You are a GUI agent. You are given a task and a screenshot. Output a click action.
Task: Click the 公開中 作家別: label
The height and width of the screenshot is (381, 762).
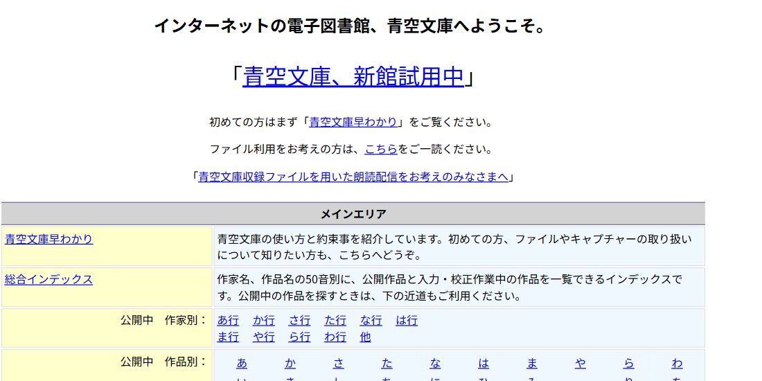163,321
